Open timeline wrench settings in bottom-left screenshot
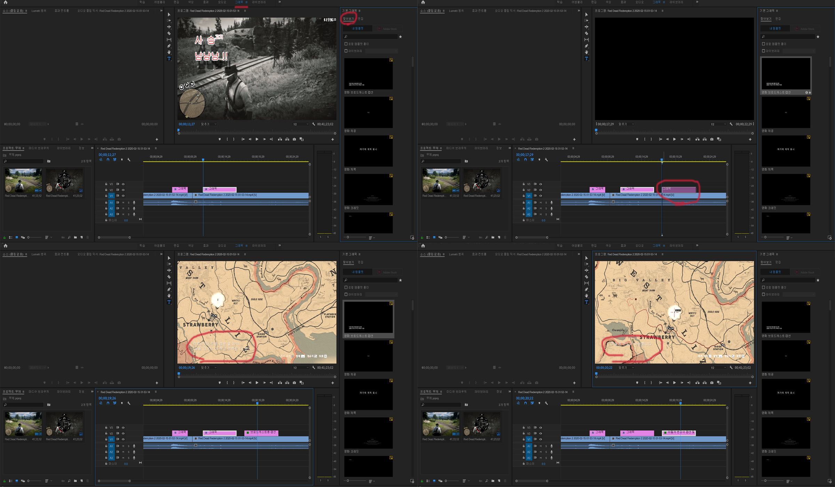The width and height of the screenshot is (835, 487). pyautogui.click(x=129, y=403)
